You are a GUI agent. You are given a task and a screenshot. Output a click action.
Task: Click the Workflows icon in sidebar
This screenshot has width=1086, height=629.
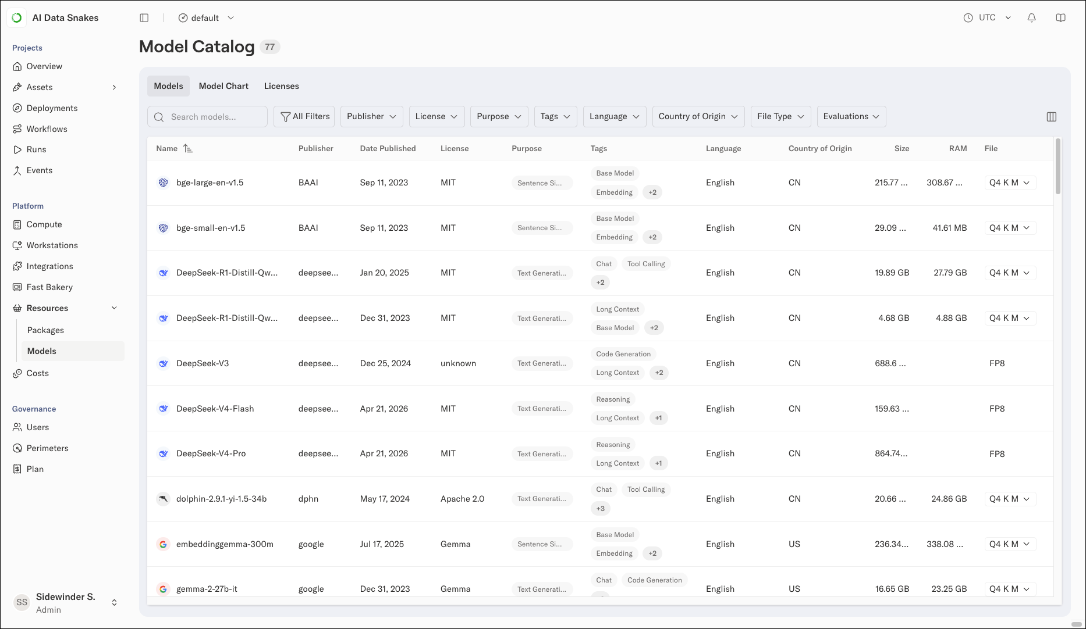click(17, 129)
